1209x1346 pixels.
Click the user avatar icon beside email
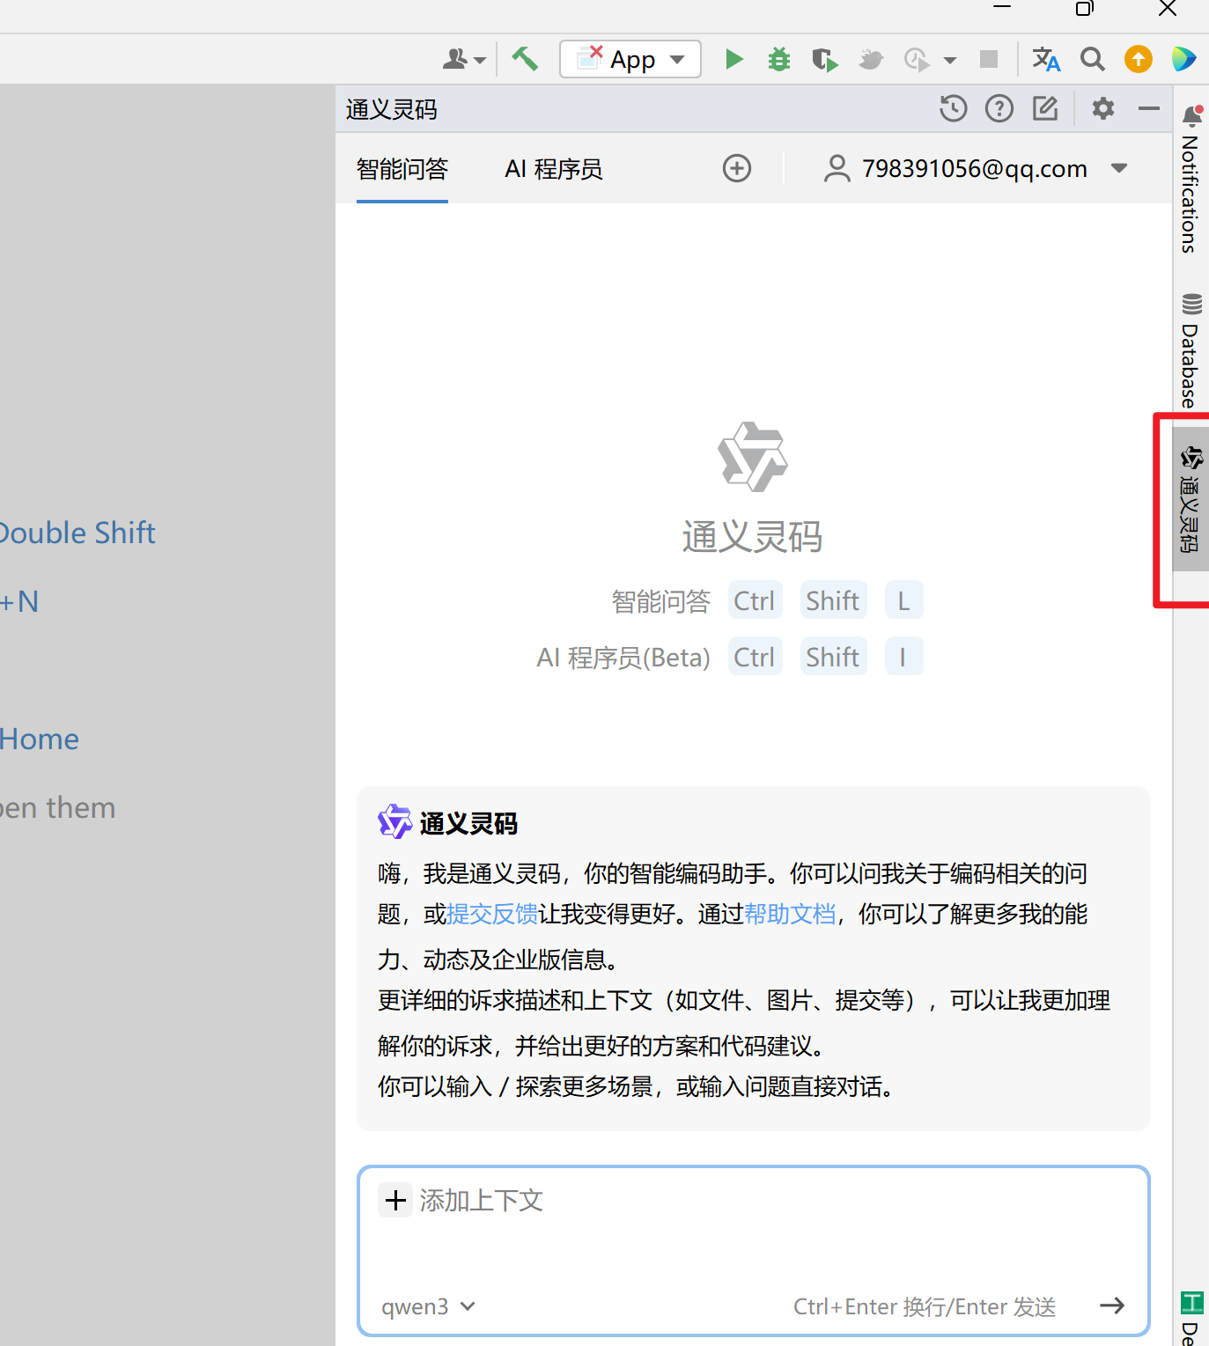click(x=837, y=168)
